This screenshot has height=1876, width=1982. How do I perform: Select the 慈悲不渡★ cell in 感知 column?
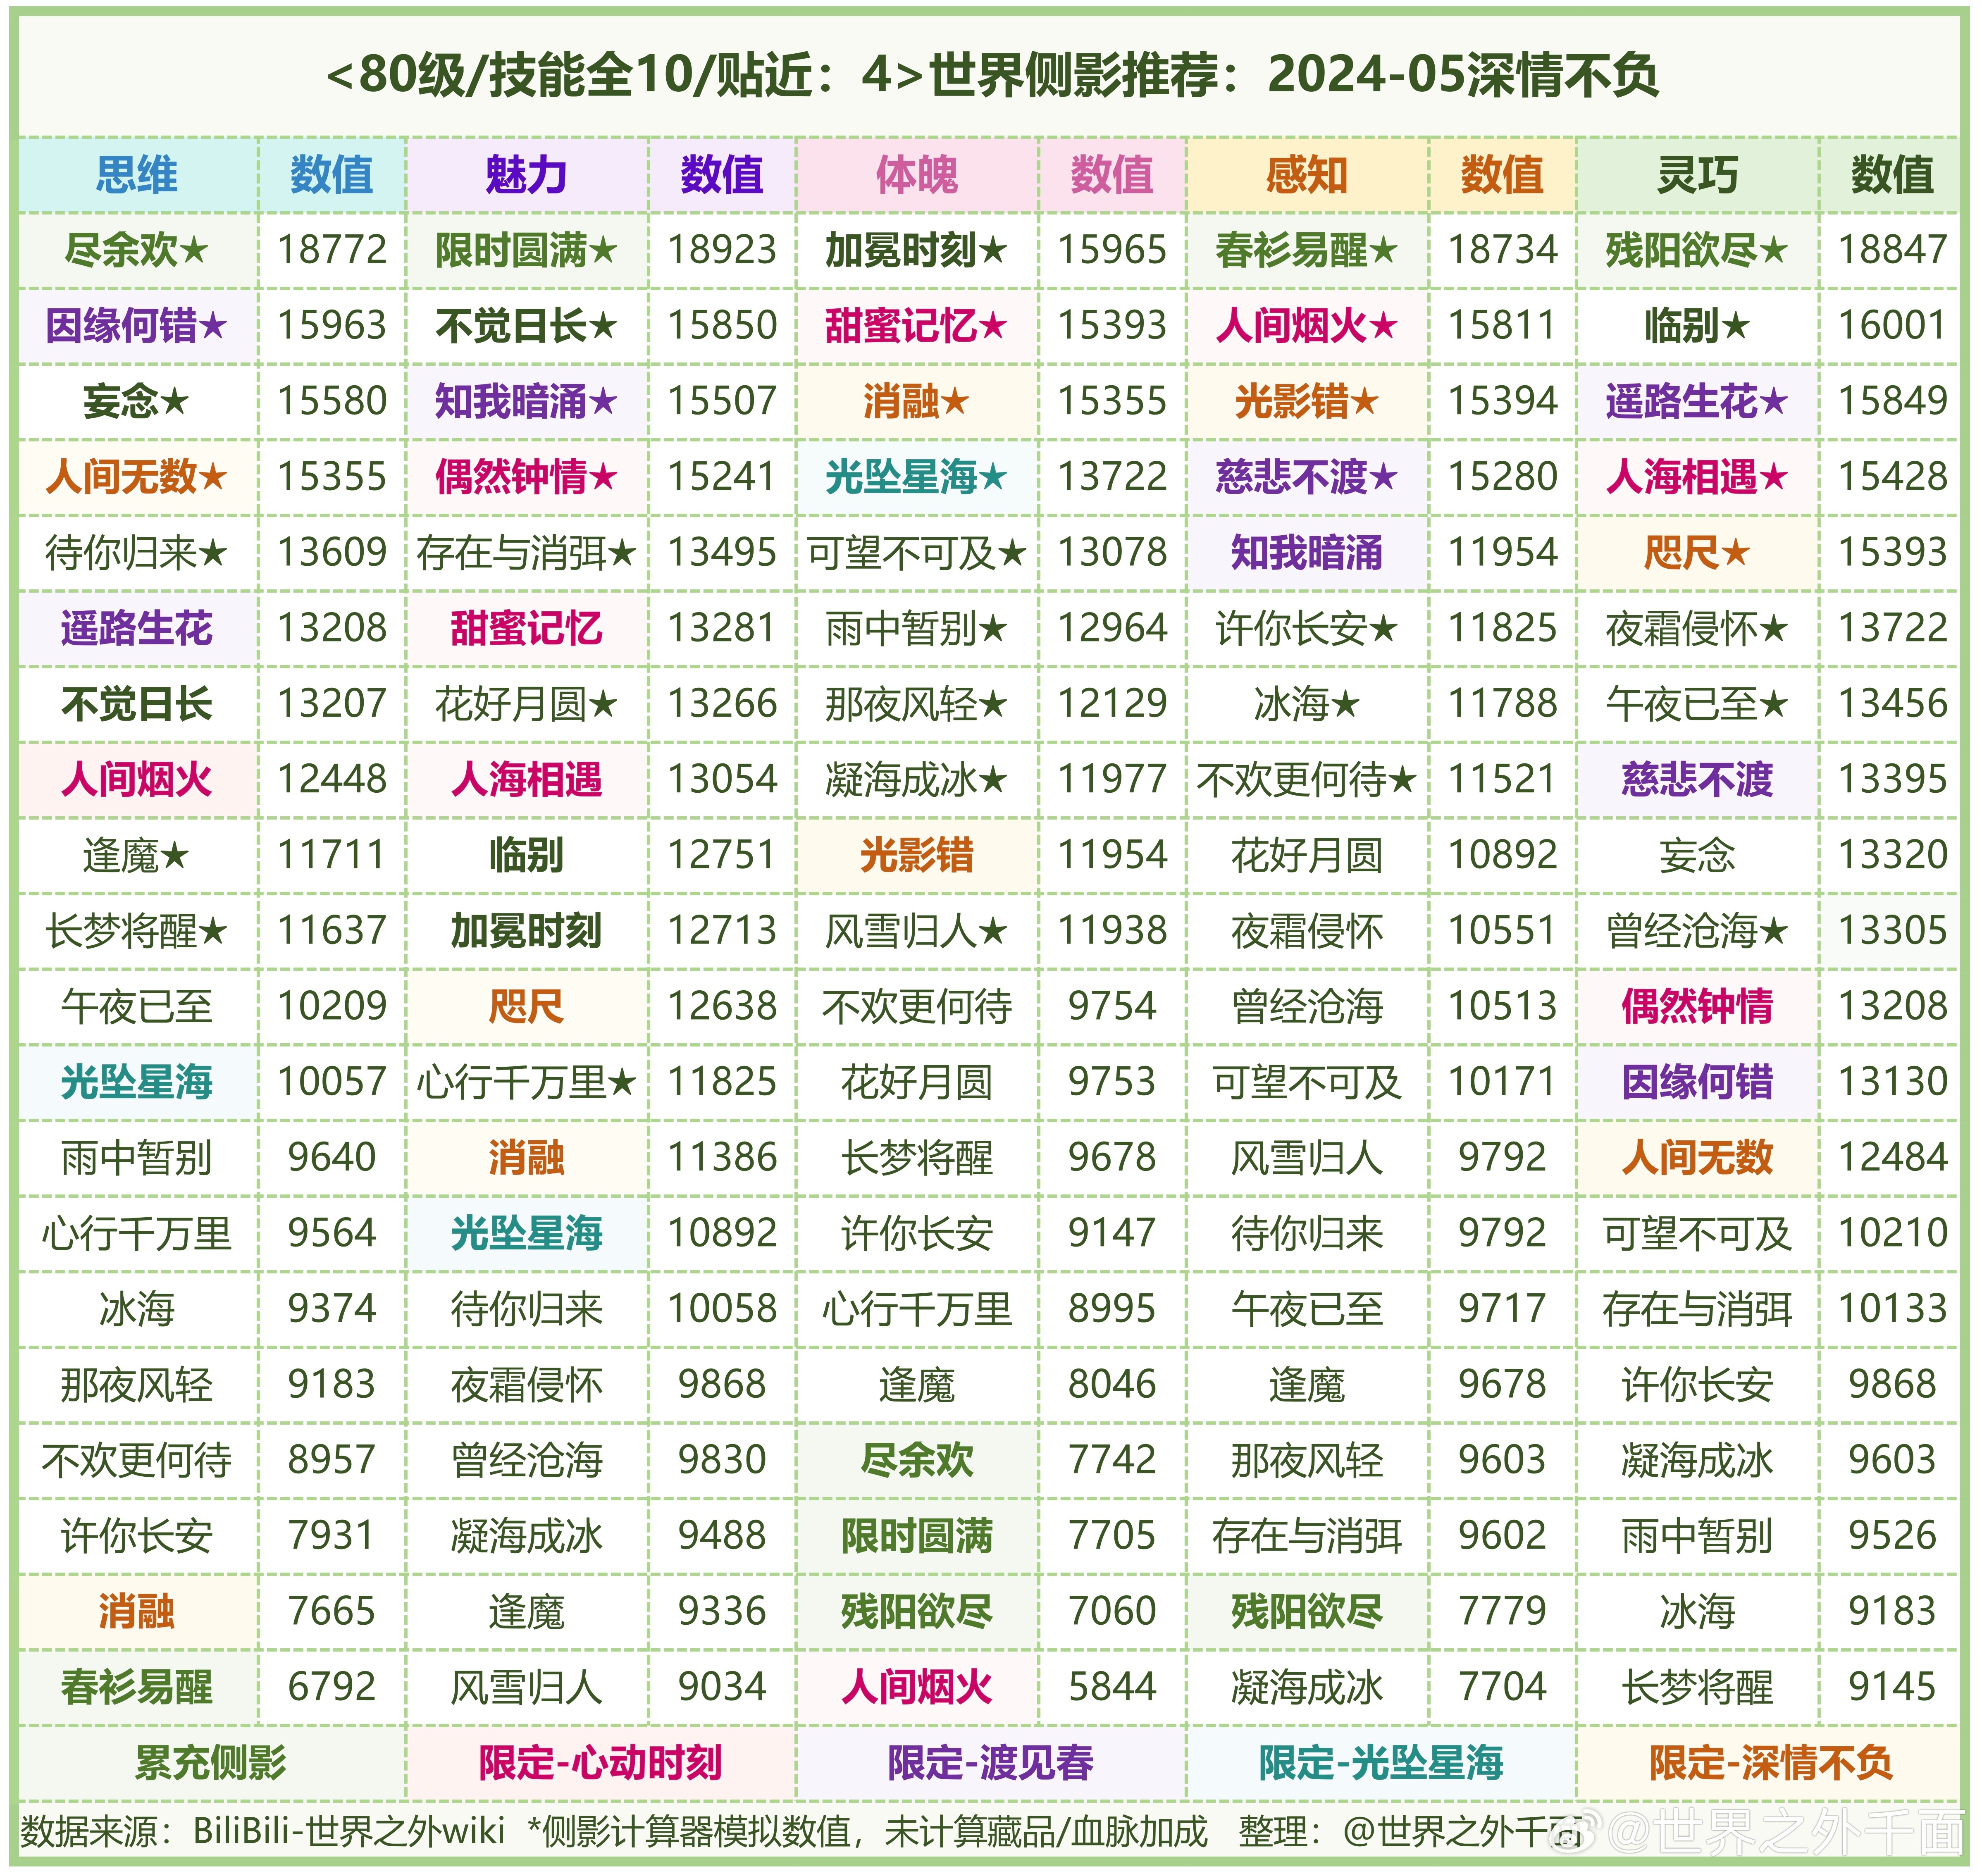[1307, 477]
